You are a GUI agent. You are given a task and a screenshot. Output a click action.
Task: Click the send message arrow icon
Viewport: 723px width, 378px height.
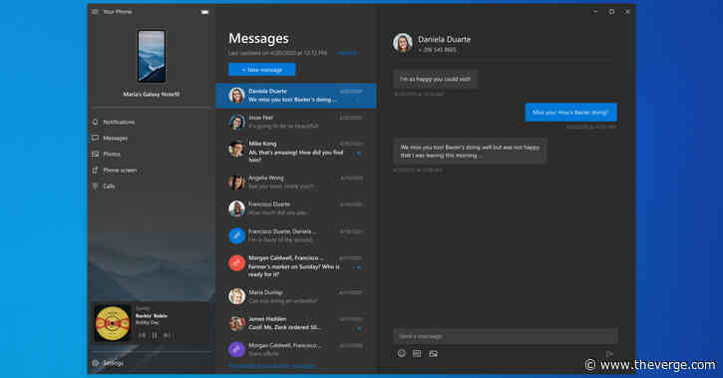(x=609, y=354)
